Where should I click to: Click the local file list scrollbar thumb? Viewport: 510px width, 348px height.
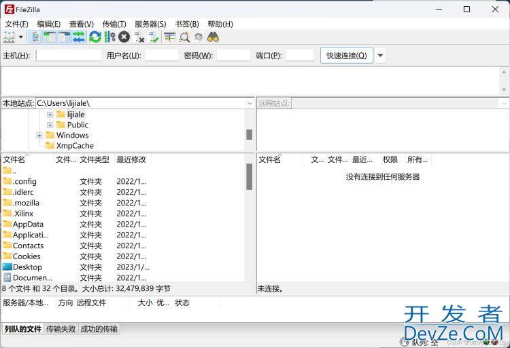click(249, 176)
